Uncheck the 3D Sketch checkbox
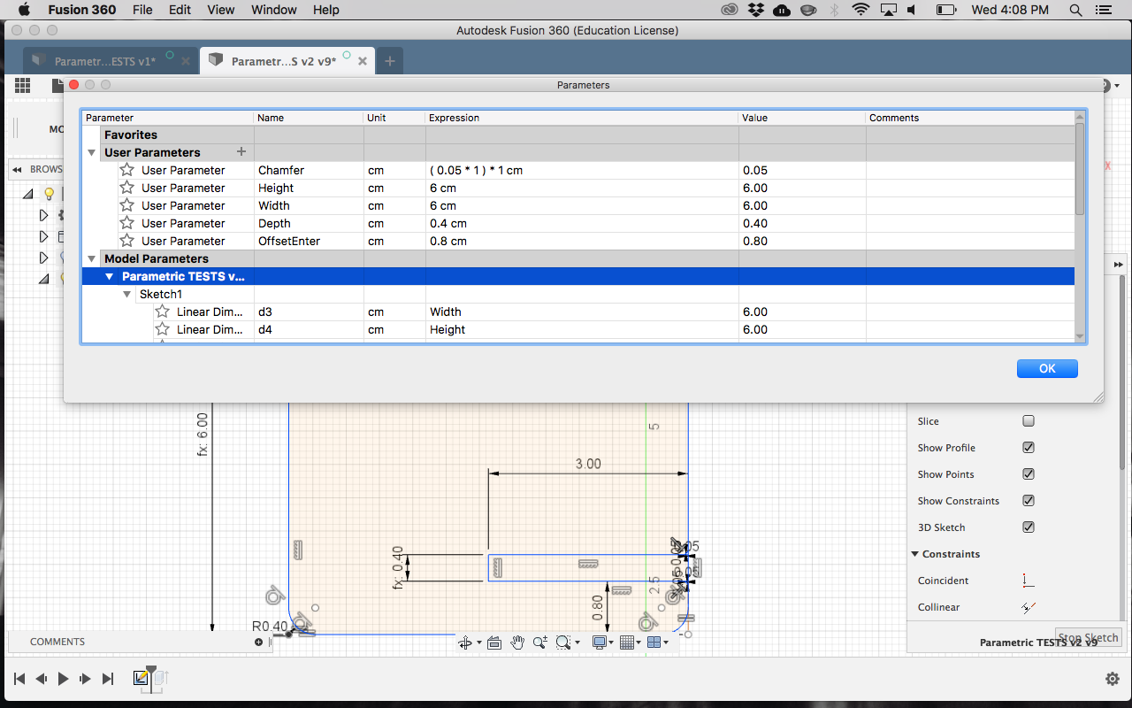The width and height of the screenshot is (1132, 708). tap(1028, 527)
